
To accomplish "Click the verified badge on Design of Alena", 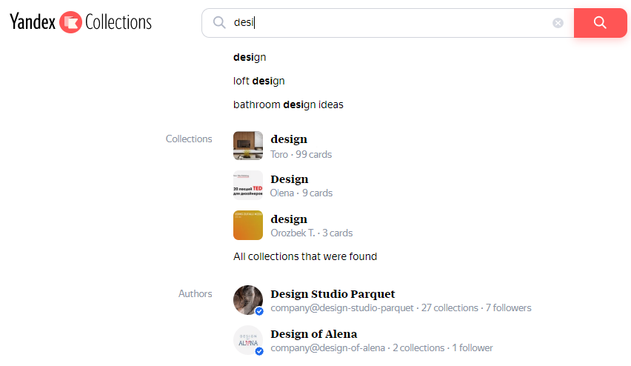I will pyautogui.click(x=259, y=351).
